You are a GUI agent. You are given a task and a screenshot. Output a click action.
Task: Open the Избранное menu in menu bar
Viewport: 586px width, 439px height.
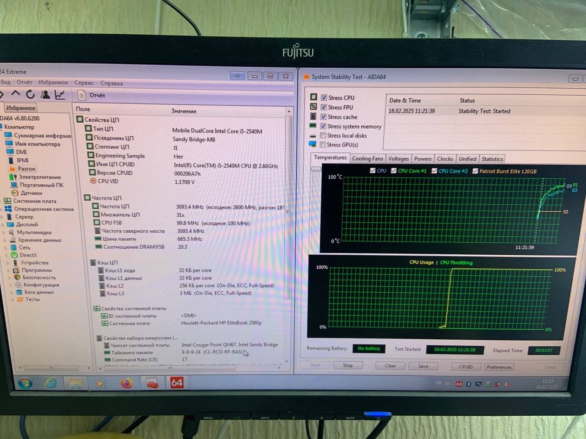click(53, 83)
